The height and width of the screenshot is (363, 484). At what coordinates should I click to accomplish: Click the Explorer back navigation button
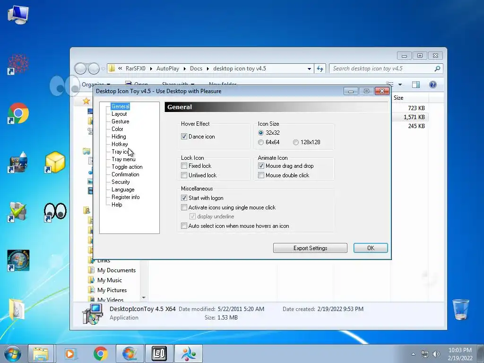[80, 69]
